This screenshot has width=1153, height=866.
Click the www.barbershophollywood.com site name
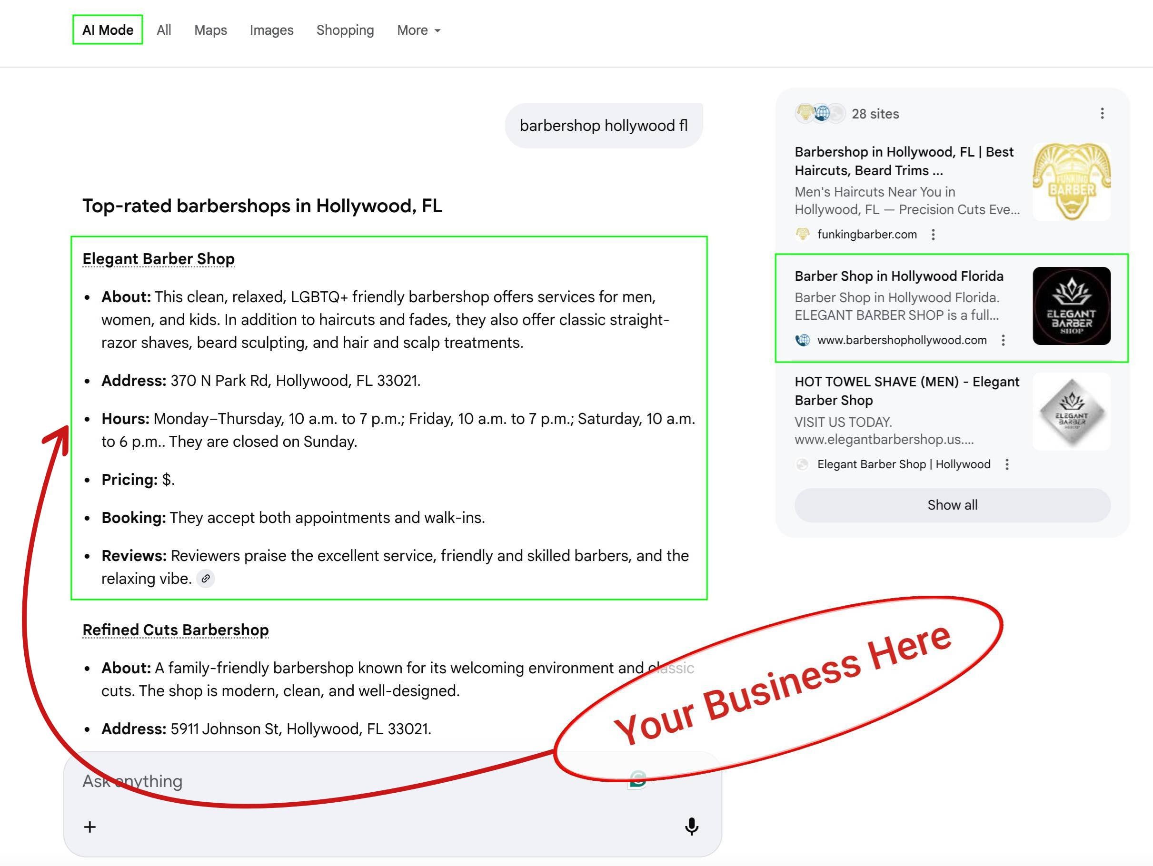902,340
